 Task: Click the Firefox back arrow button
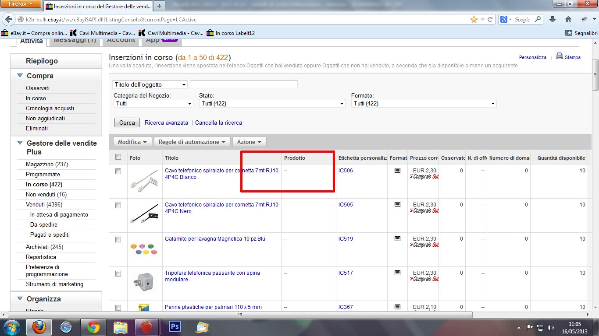point(8,20)
